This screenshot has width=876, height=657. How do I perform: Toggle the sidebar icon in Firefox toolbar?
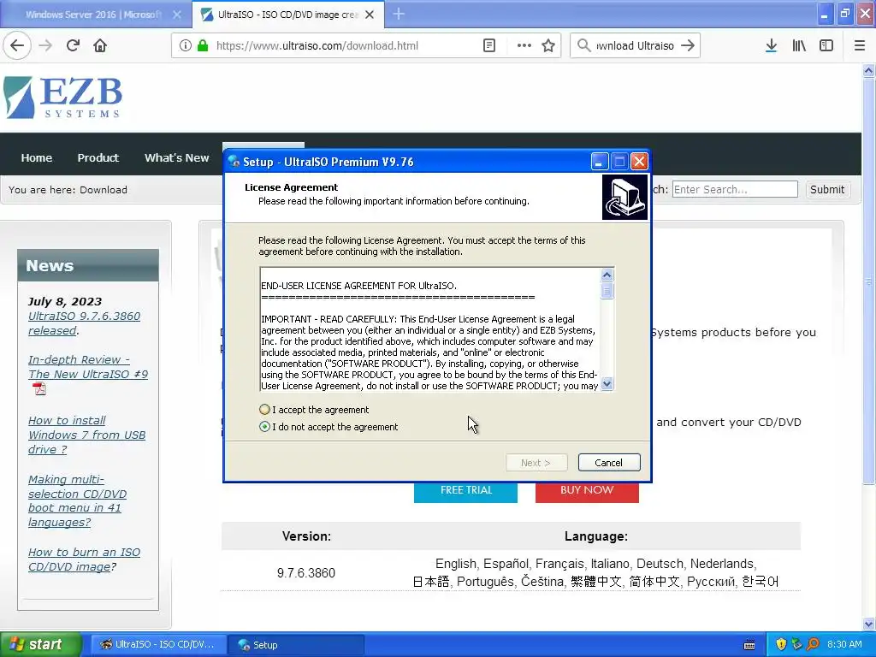click(826, 45)
